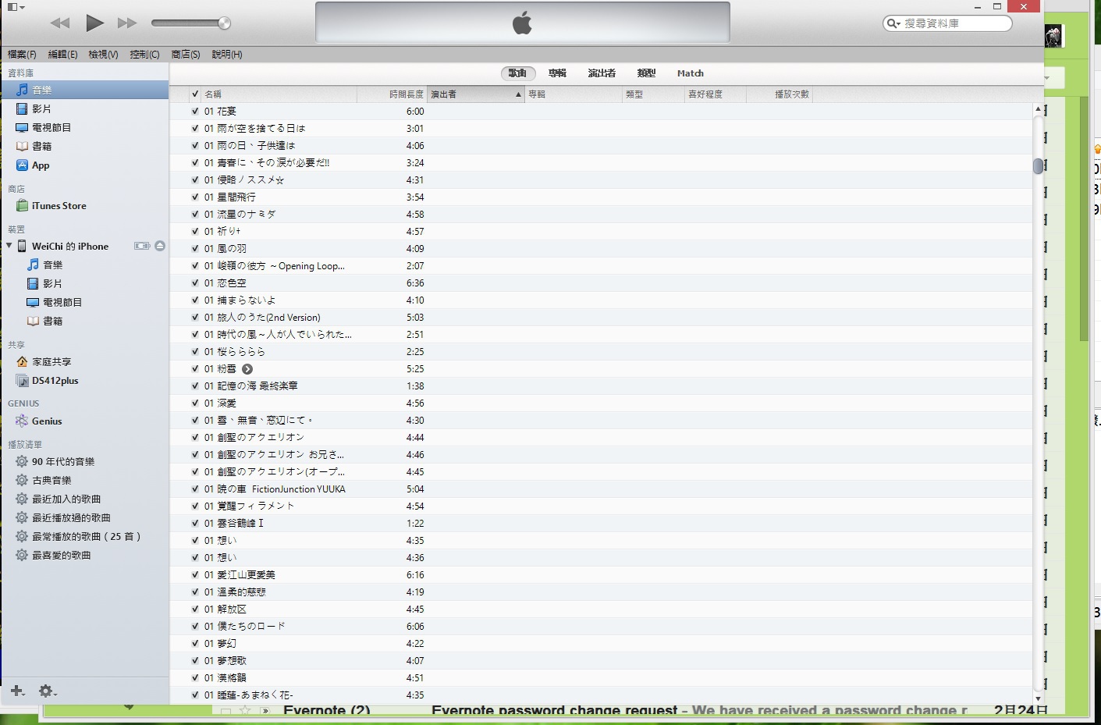The height and width of the screenshot is (725, 1101).
Task: Open the 編輯(E) menu
Action: pos(62,55)
